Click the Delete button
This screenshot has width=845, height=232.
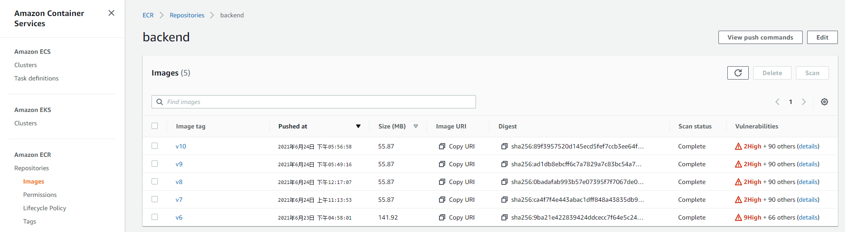click(x=772, y=73)
